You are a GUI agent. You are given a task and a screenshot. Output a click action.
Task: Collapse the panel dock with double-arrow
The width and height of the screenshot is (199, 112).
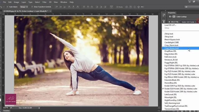(165, 11)
